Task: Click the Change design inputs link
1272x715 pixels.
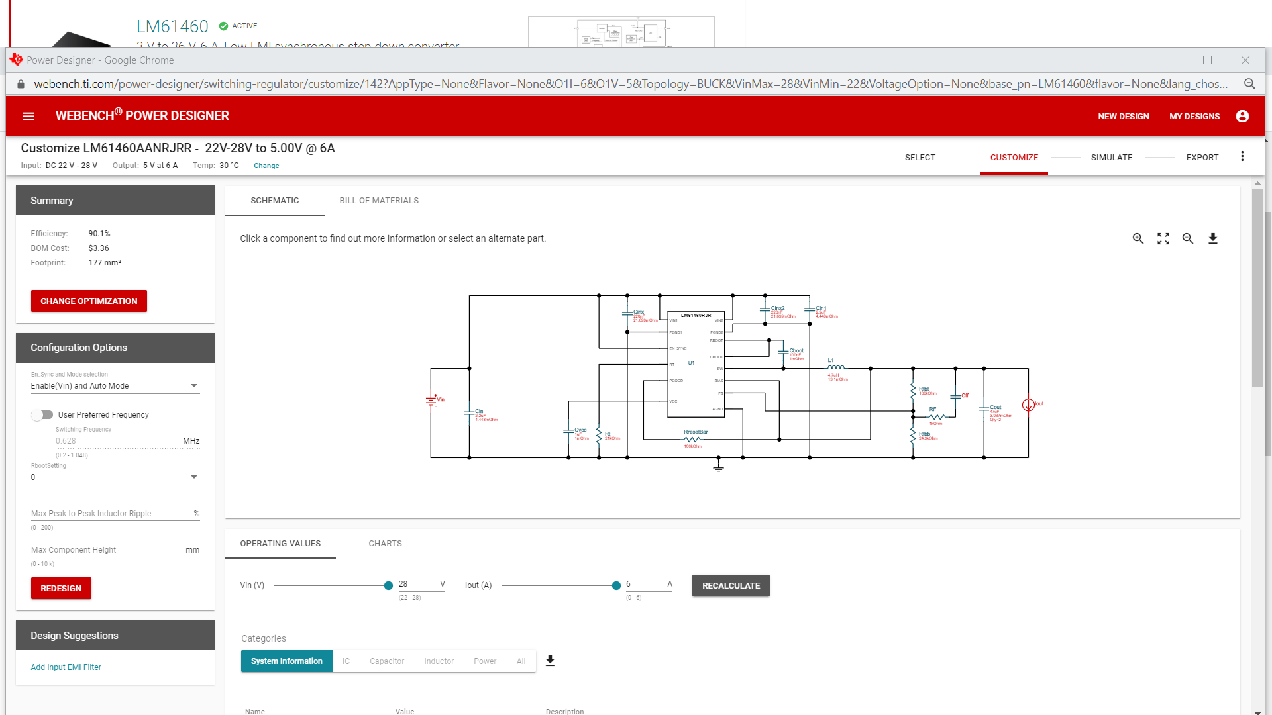Action: tap(266, 166)
